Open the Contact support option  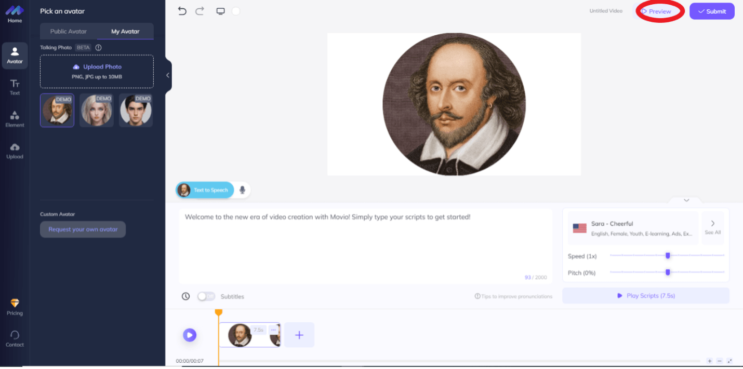(15, 338)
